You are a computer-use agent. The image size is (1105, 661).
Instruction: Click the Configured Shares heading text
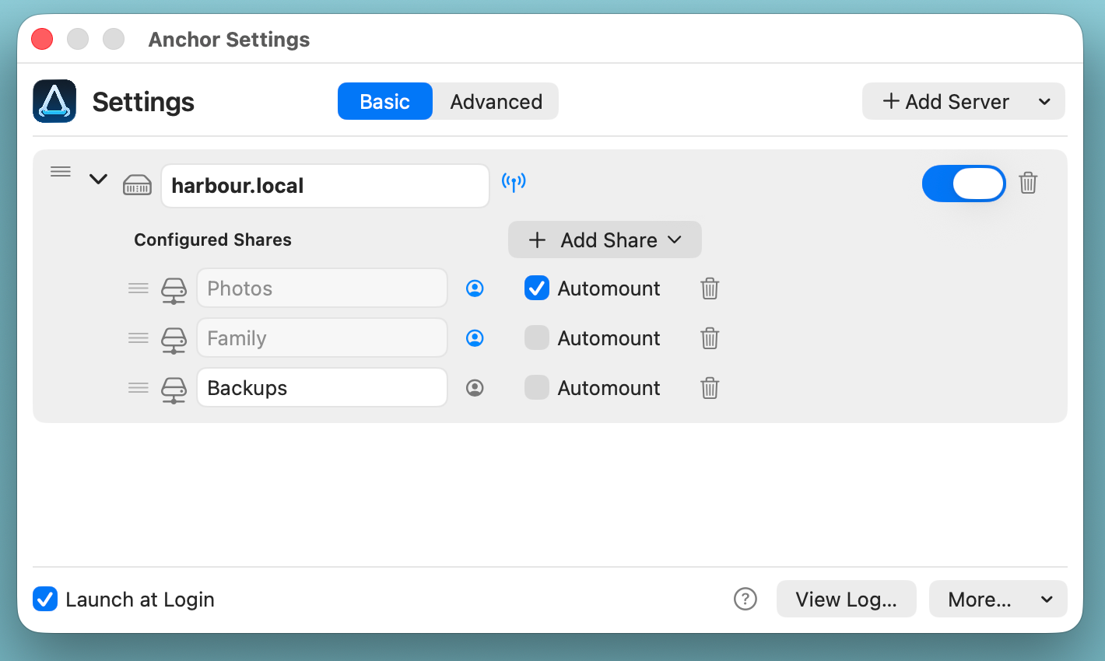pyautogui.click(x=212, y=240)
